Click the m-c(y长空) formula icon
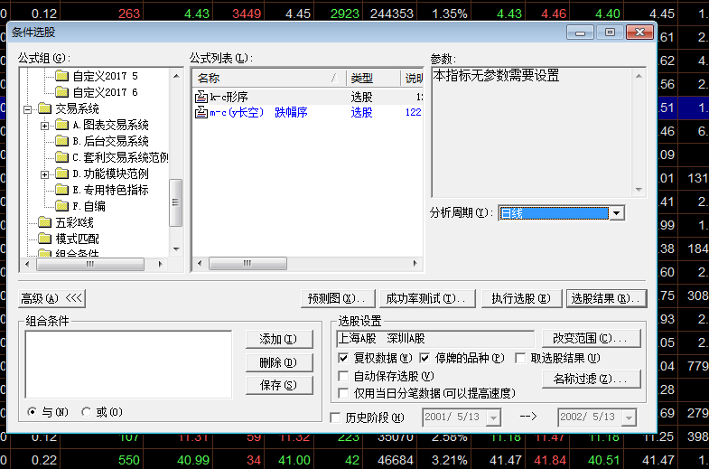Screen dimensions: 709x469 [201, 112]
